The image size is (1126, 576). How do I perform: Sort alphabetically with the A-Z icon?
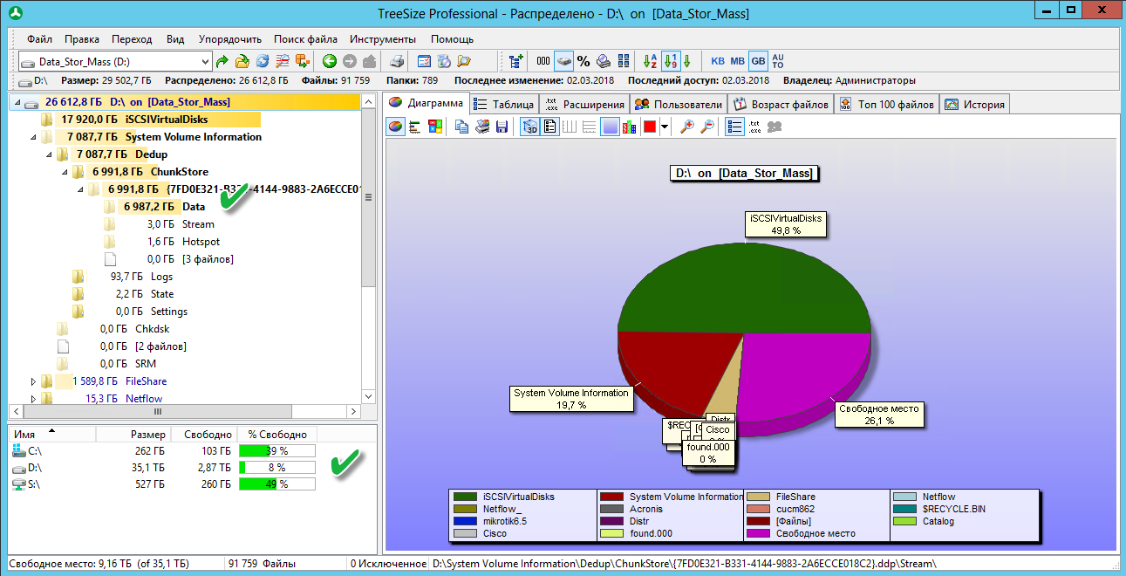pos(650,61)
